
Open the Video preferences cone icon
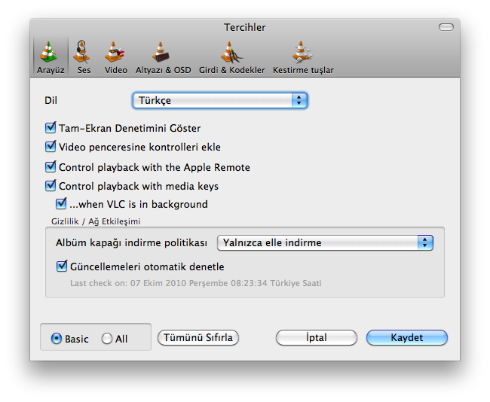(115, 53)
